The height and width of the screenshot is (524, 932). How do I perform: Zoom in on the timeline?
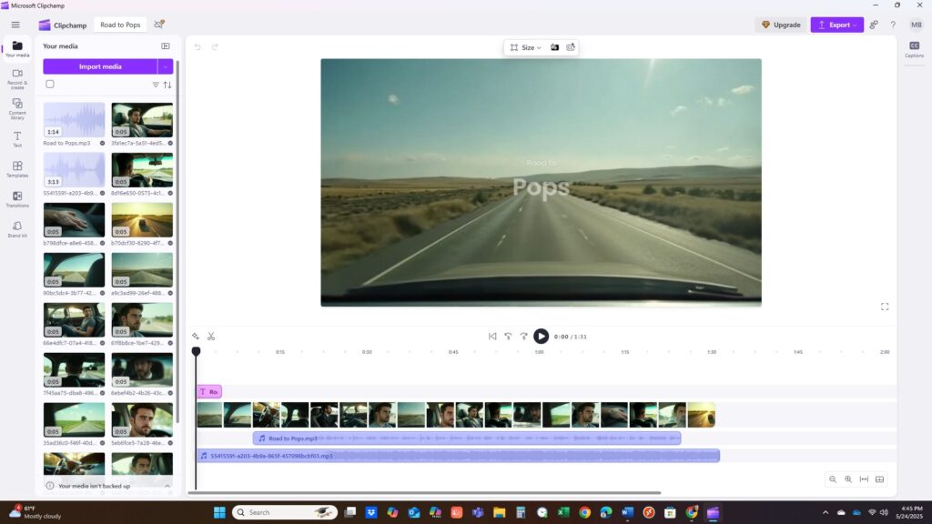click(848, 479)
